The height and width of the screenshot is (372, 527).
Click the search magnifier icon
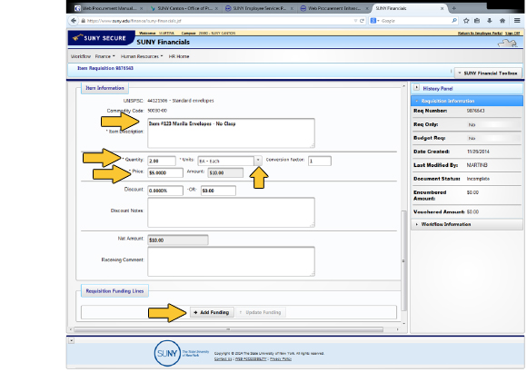(454, 21)
